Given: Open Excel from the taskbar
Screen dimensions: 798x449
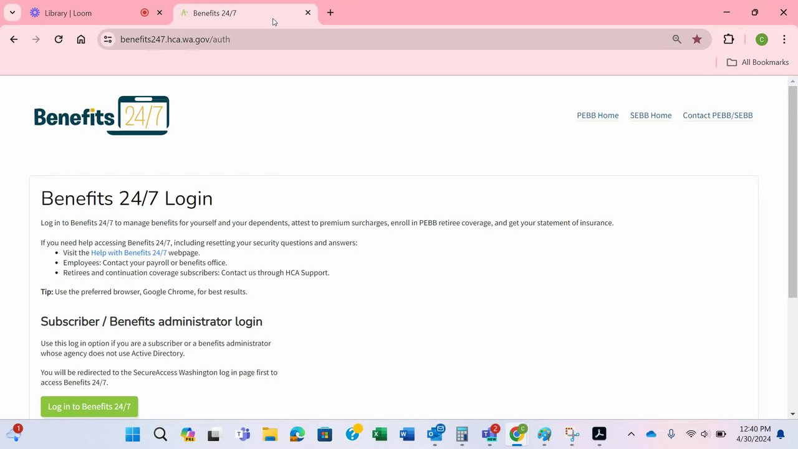Looking at the screenshot, I should [x=380, y=434].
